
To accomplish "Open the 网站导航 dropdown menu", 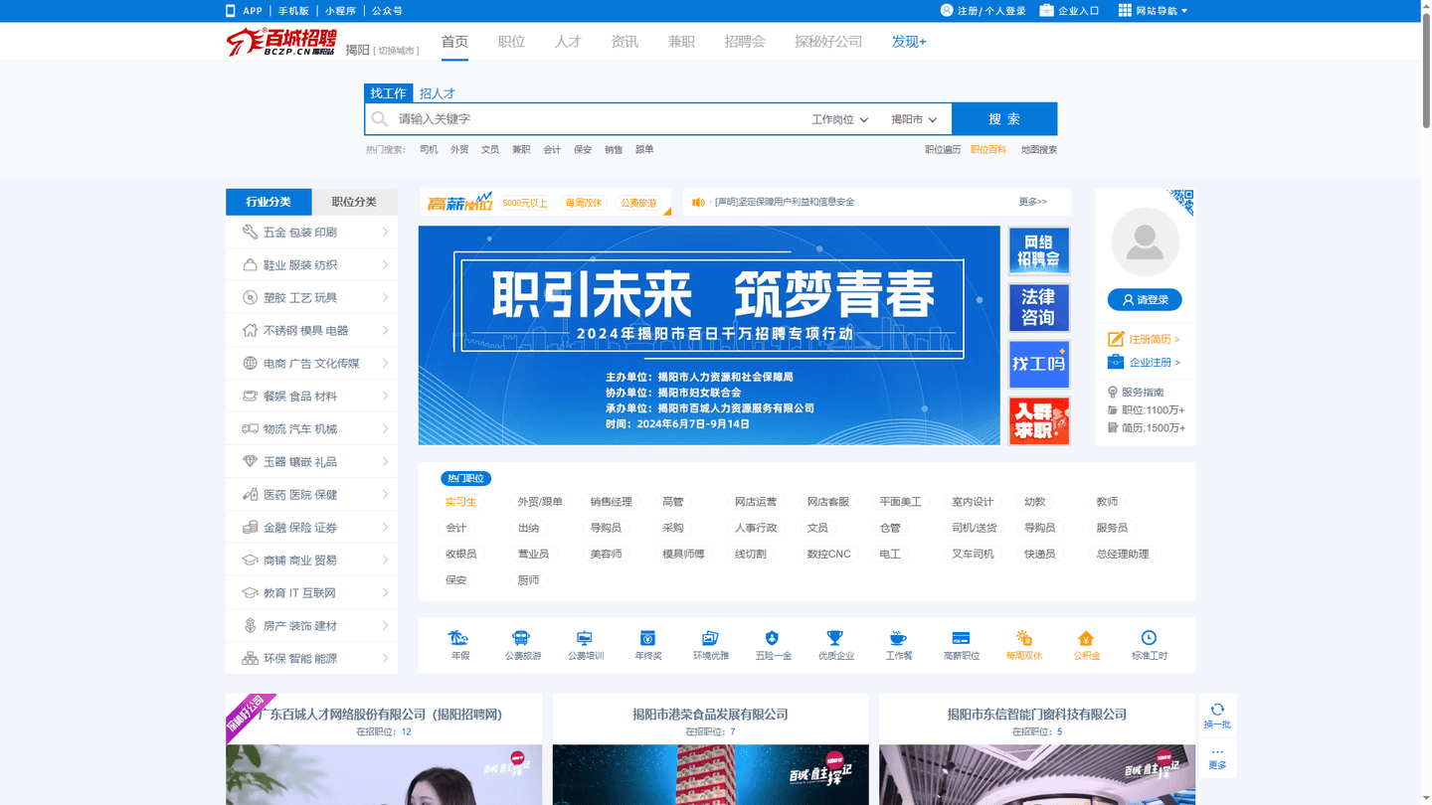I will tap(1154, 11).
